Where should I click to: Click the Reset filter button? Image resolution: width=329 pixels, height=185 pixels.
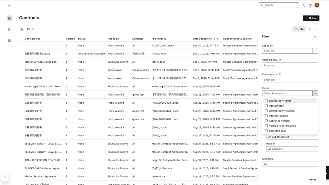pos(312,179)
